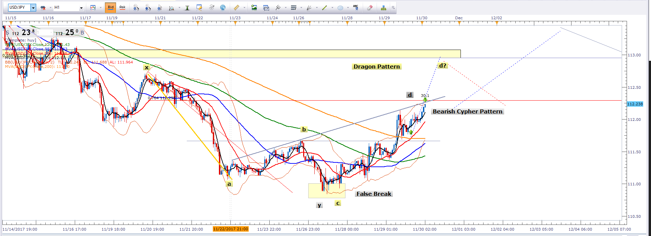The width and height of the screenshot is (651, 236).
Task: Select the eraser tool
Action: (370, 7)
